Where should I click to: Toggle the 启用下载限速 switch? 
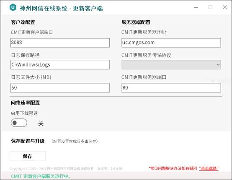coord(19,123)
